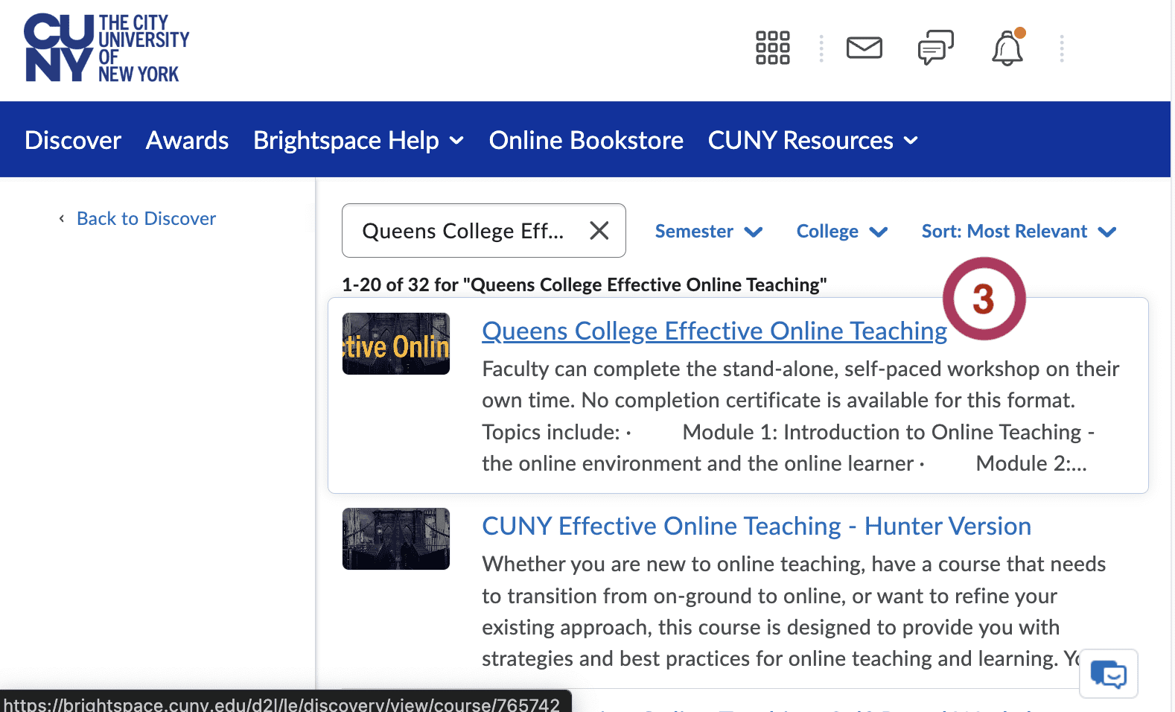The height and width of the screenshot is (712, 1175).
Task: Go to Discover in navbar
Action: pos(73,140)
